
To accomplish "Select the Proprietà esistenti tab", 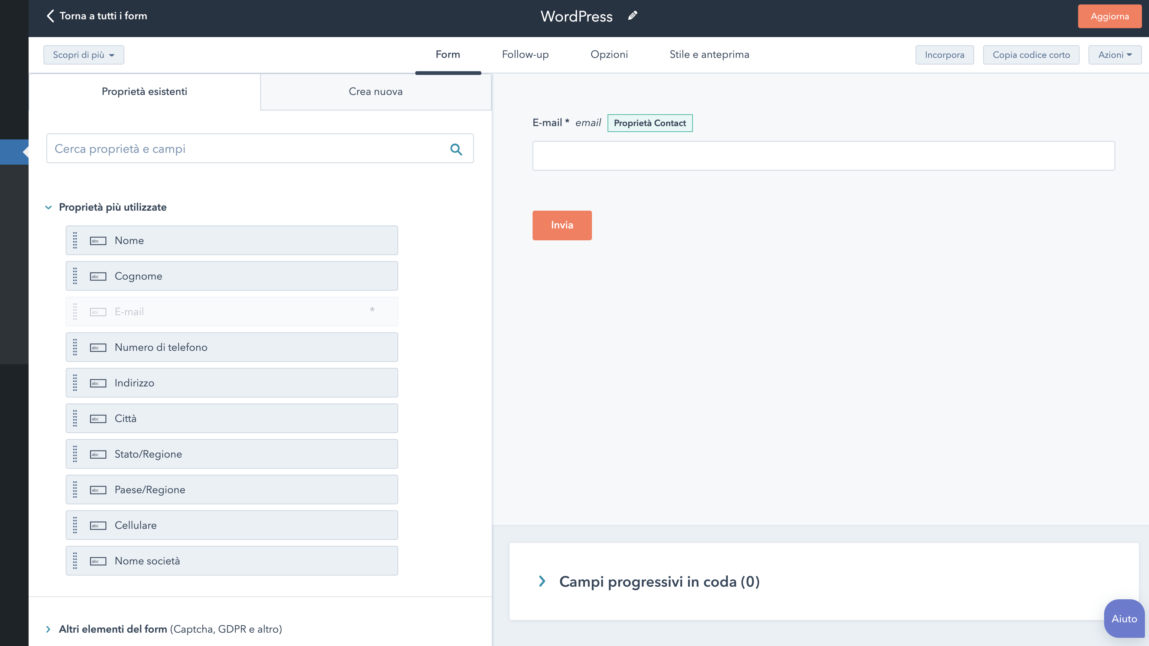I will [x=144, y=91].
